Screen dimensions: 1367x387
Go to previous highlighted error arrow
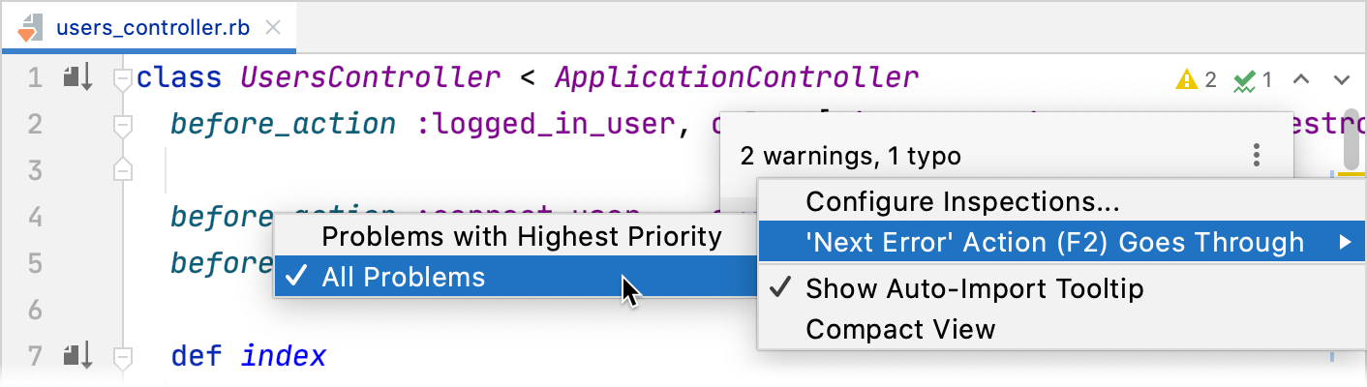[x=1302, y=79]
